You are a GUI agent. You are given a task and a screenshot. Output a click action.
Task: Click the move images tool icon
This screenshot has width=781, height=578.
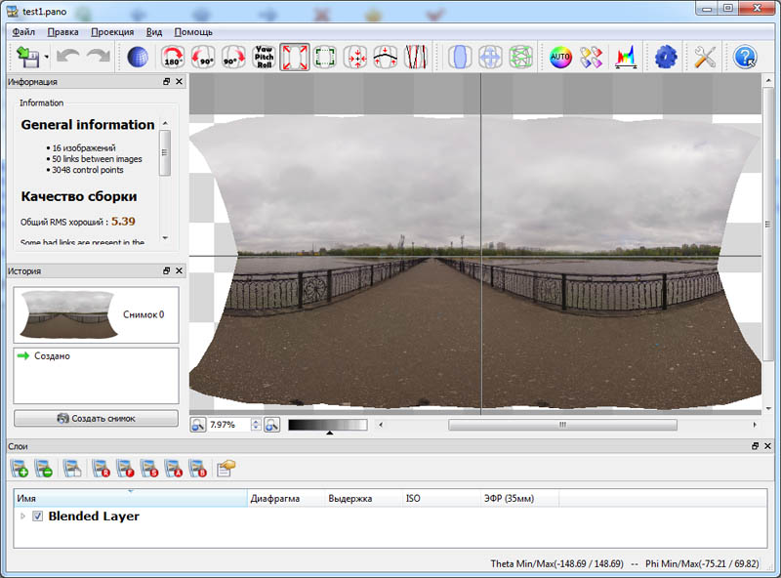coord(491,57)
